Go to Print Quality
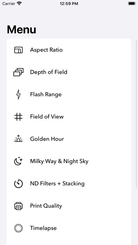This screenshot has height=245, width=138. click(69, 206)
